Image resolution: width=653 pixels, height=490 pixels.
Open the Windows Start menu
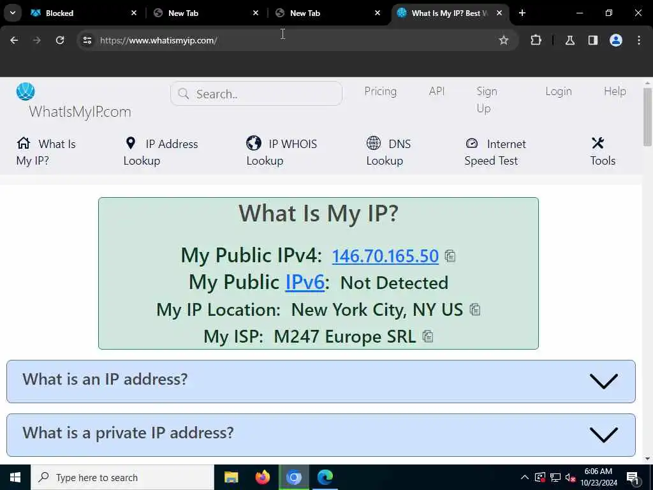(15, 477)
